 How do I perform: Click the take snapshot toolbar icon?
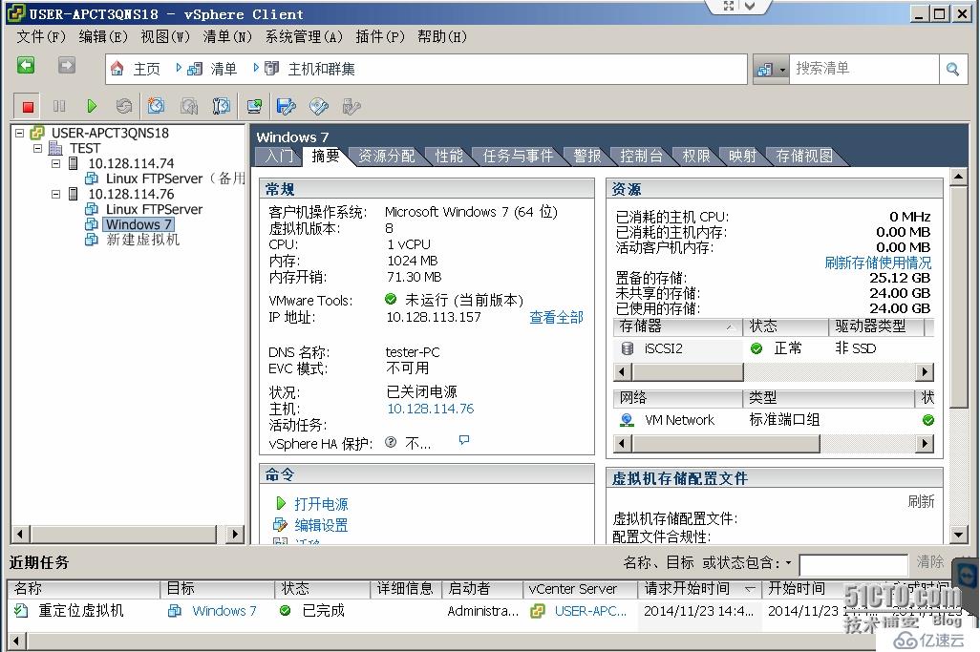point(157,106)
